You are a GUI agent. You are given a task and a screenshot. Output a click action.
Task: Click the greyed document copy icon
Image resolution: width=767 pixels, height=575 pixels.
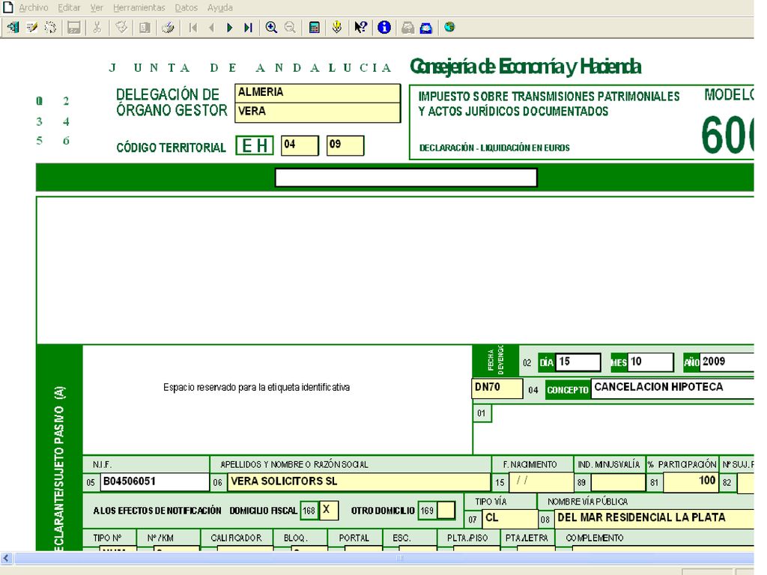(145, 28)
